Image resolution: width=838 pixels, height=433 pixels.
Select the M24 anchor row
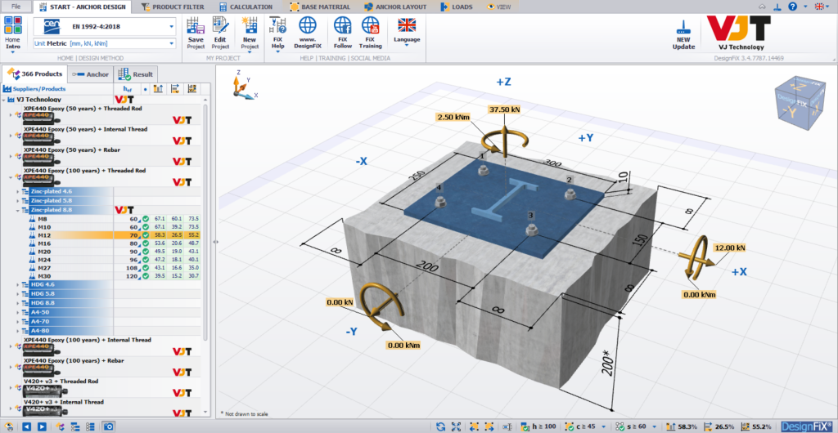[x=101, y=260]
